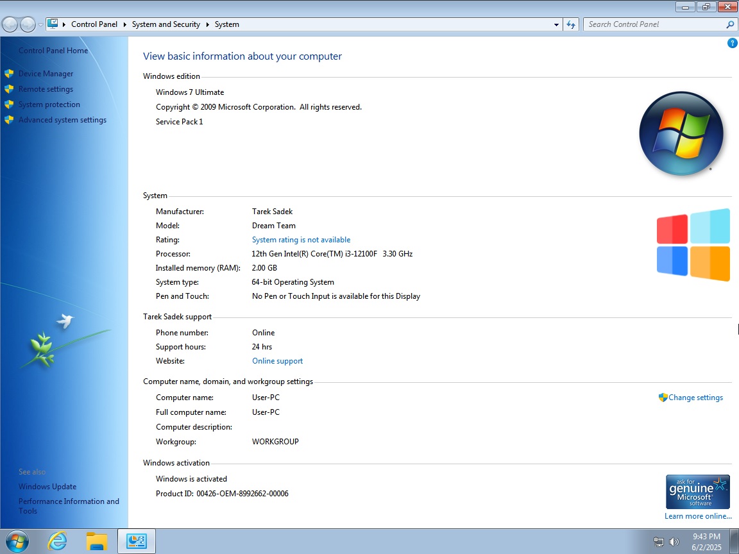Open the Online support website link
The image size is (739, 554).
click(277, 361)
